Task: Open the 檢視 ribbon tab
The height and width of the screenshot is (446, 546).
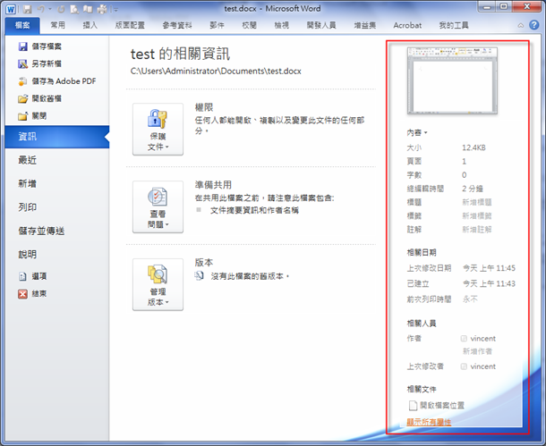Action: pos(282,25)
